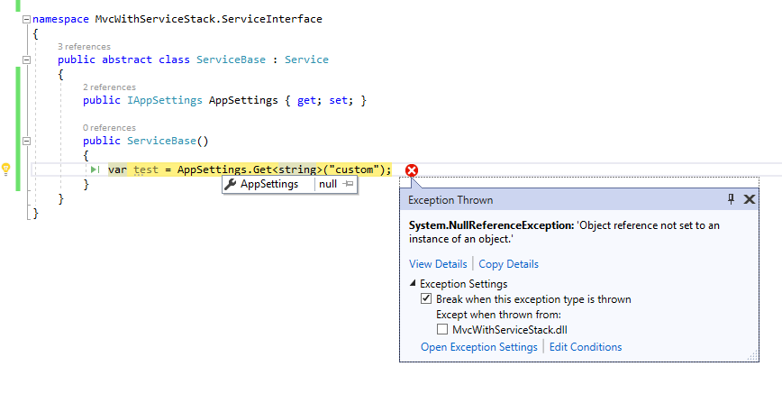Pin the Exception Thrown popup
This screenshot has height=403, width=782.
point(732,199)
